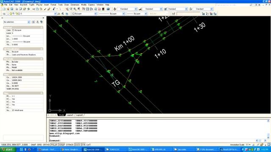Viewport: 271px width, 152px height.
Task: Open the Express menu
Action: [91, 5]
